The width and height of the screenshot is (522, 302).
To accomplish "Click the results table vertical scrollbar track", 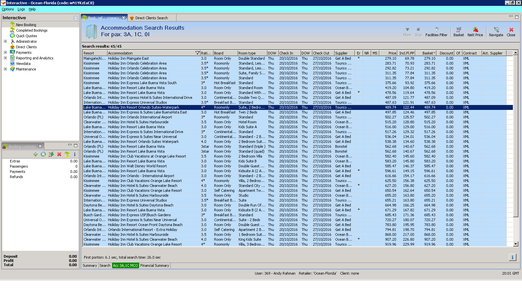I will tap(516, 230).
